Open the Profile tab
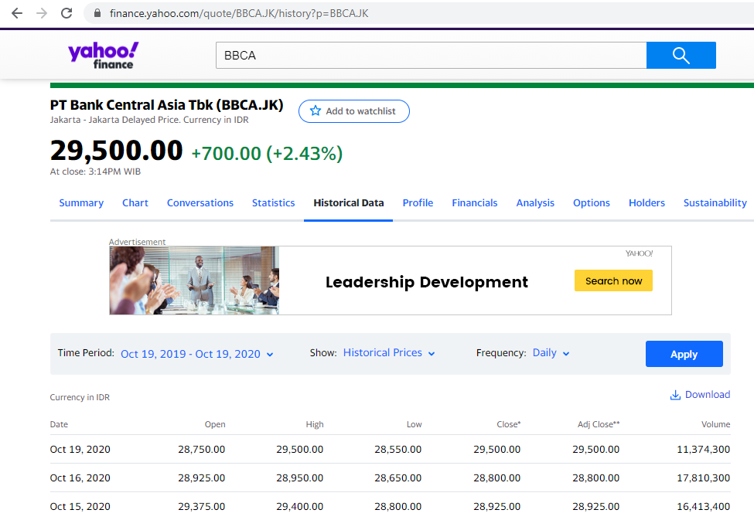The height and width of the screenshot is (520, 754). click(x=418, y=202)
